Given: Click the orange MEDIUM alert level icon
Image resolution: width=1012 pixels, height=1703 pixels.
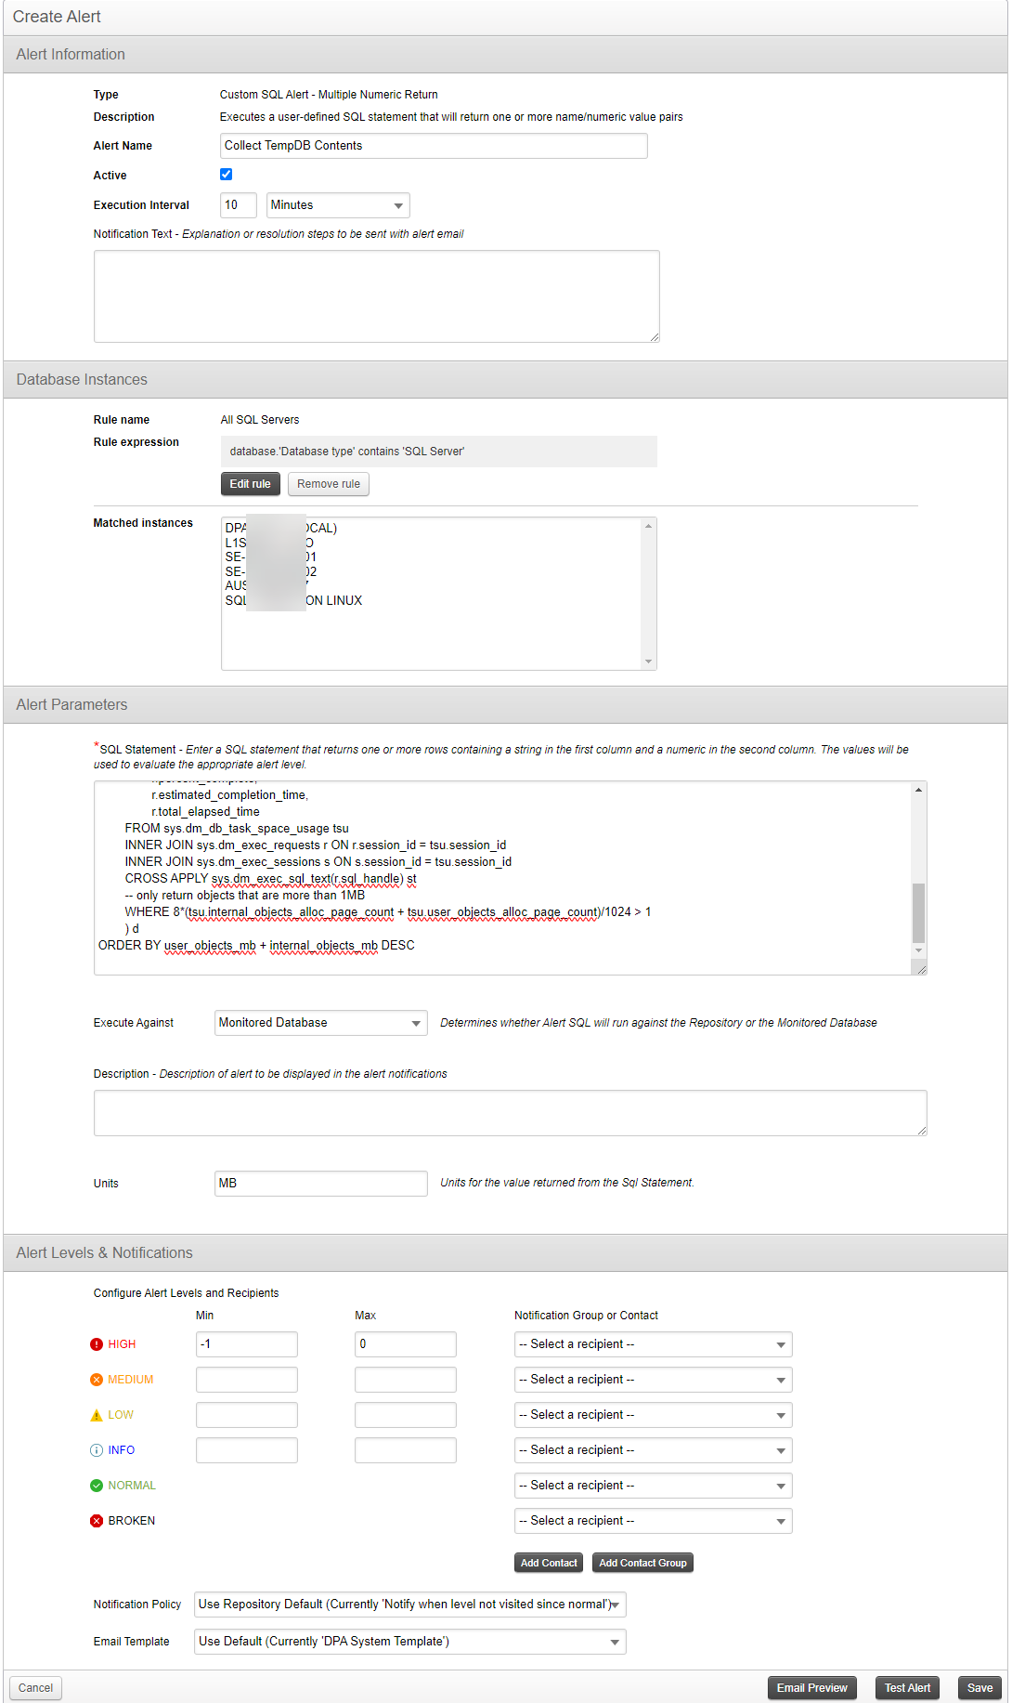Looking at the screenshot, I should coord(97,1380).
